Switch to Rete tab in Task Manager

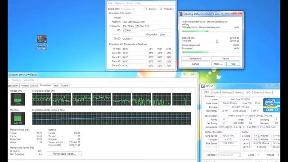(x=56, y=85)
